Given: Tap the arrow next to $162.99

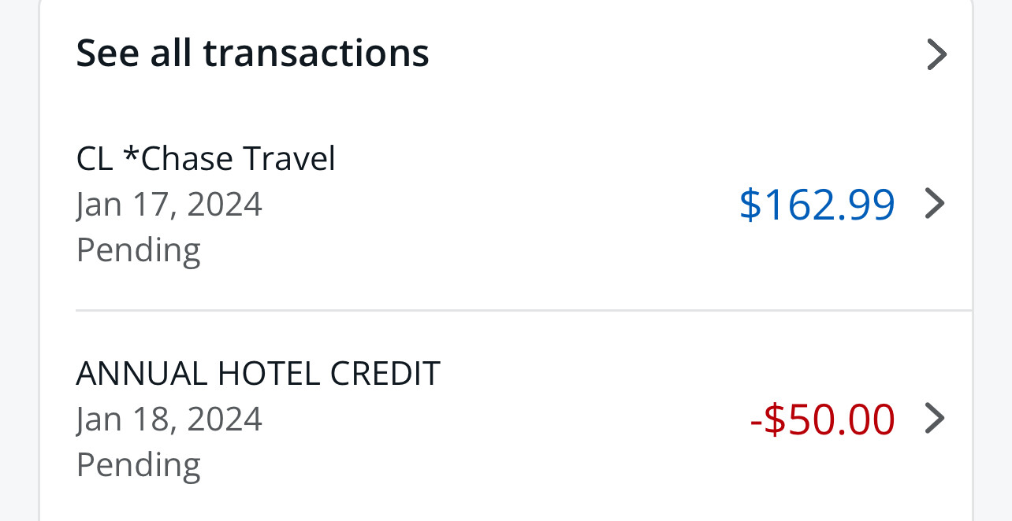Looking at the screenshot, I should pos(934,204).
